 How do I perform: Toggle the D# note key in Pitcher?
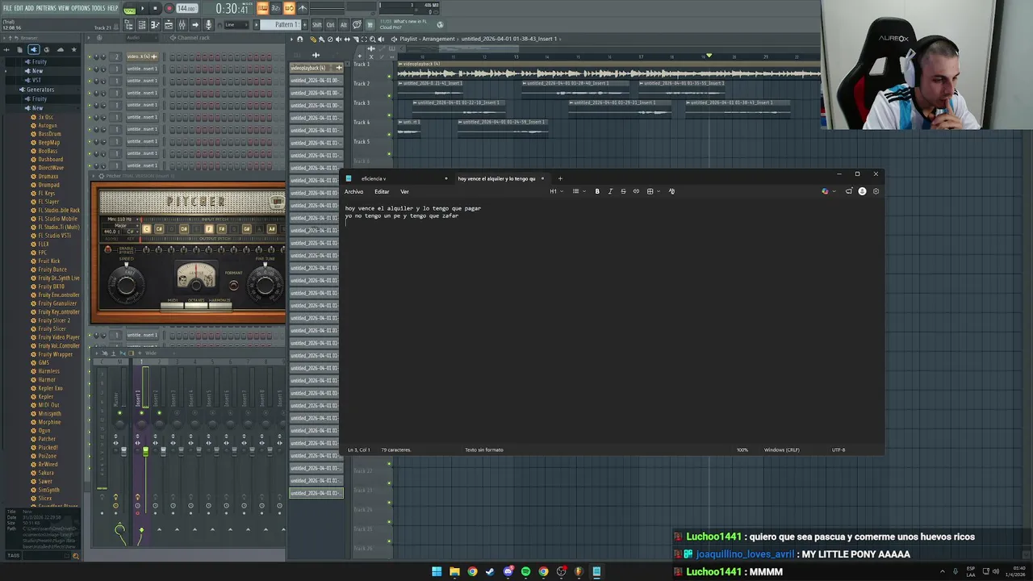click(x=184, y=229)
